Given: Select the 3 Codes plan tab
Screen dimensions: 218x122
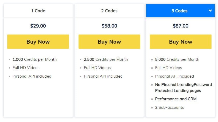Looking at the screenshot, I should pos(179,11).
